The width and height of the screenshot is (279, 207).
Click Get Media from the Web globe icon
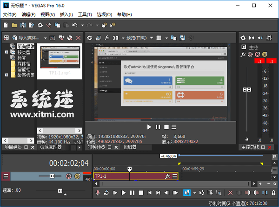[x=70, y=38]
